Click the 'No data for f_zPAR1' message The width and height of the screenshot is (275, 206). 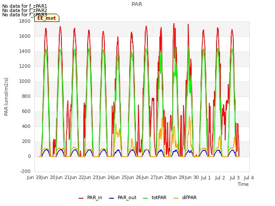(24, 6)
